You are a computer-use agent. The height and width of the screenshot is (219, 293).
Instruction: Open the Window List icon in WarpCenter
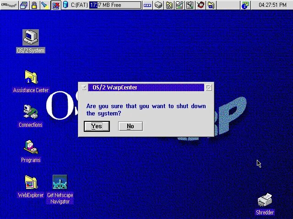click(24, 5)
